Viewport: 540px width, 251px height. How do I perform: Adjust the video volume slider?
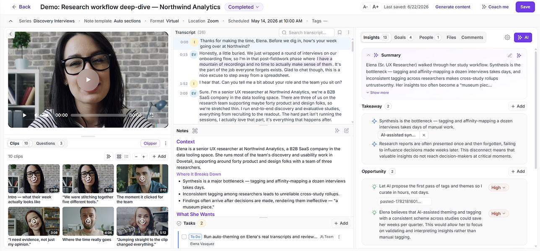pyautogui.click(x=45, y=115)
